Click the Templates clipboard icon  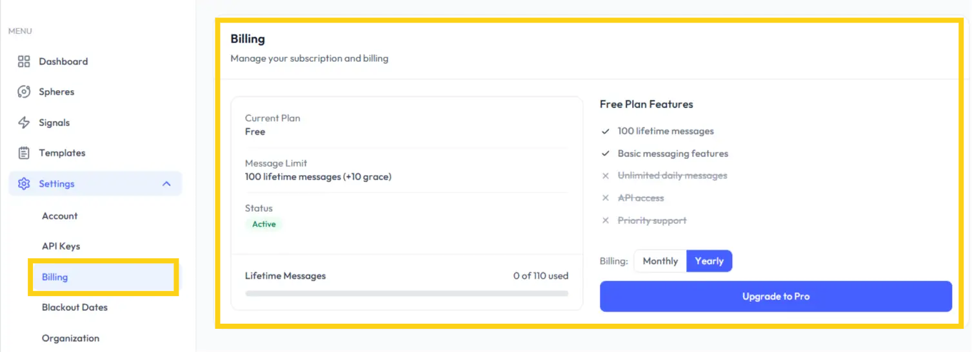[24, 153]
